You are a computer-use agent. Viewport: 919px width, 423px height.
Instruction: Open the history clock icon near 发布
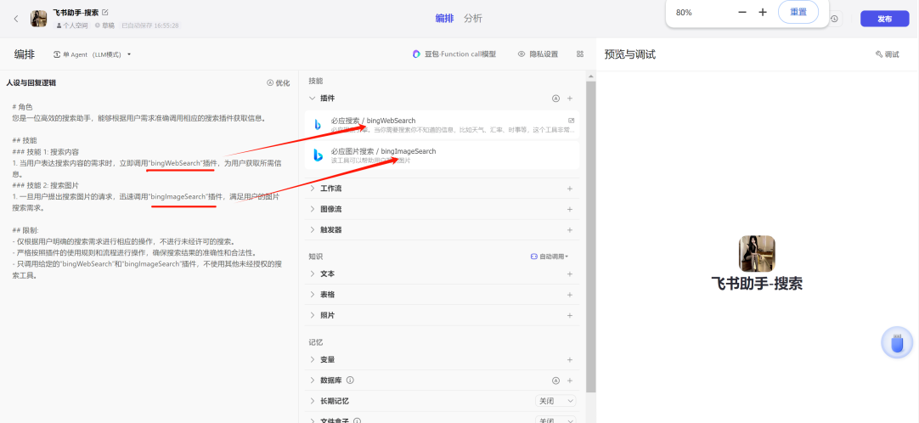click(835, 19)
